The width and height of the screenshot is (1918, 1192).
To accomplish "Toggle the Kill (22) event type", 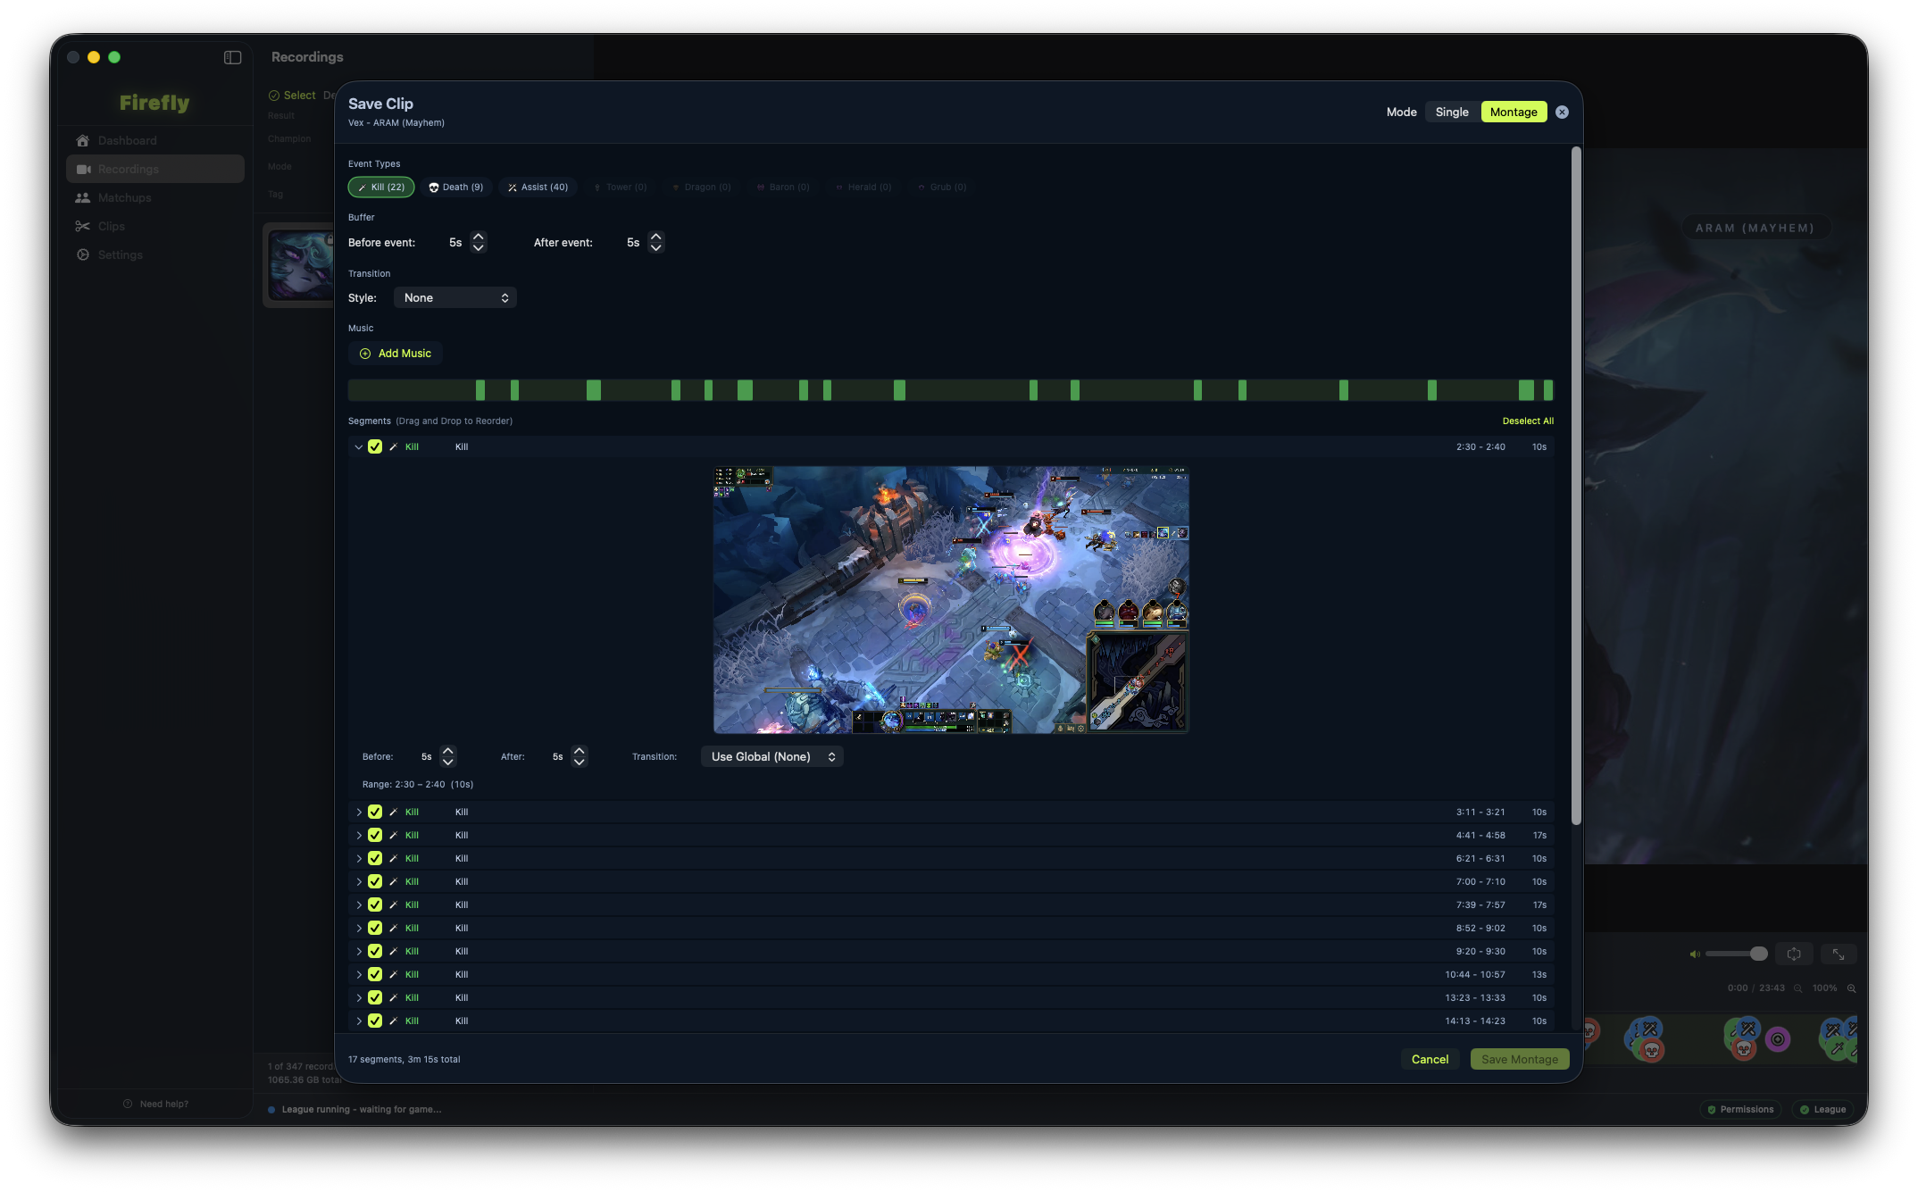I will [381, 187].
